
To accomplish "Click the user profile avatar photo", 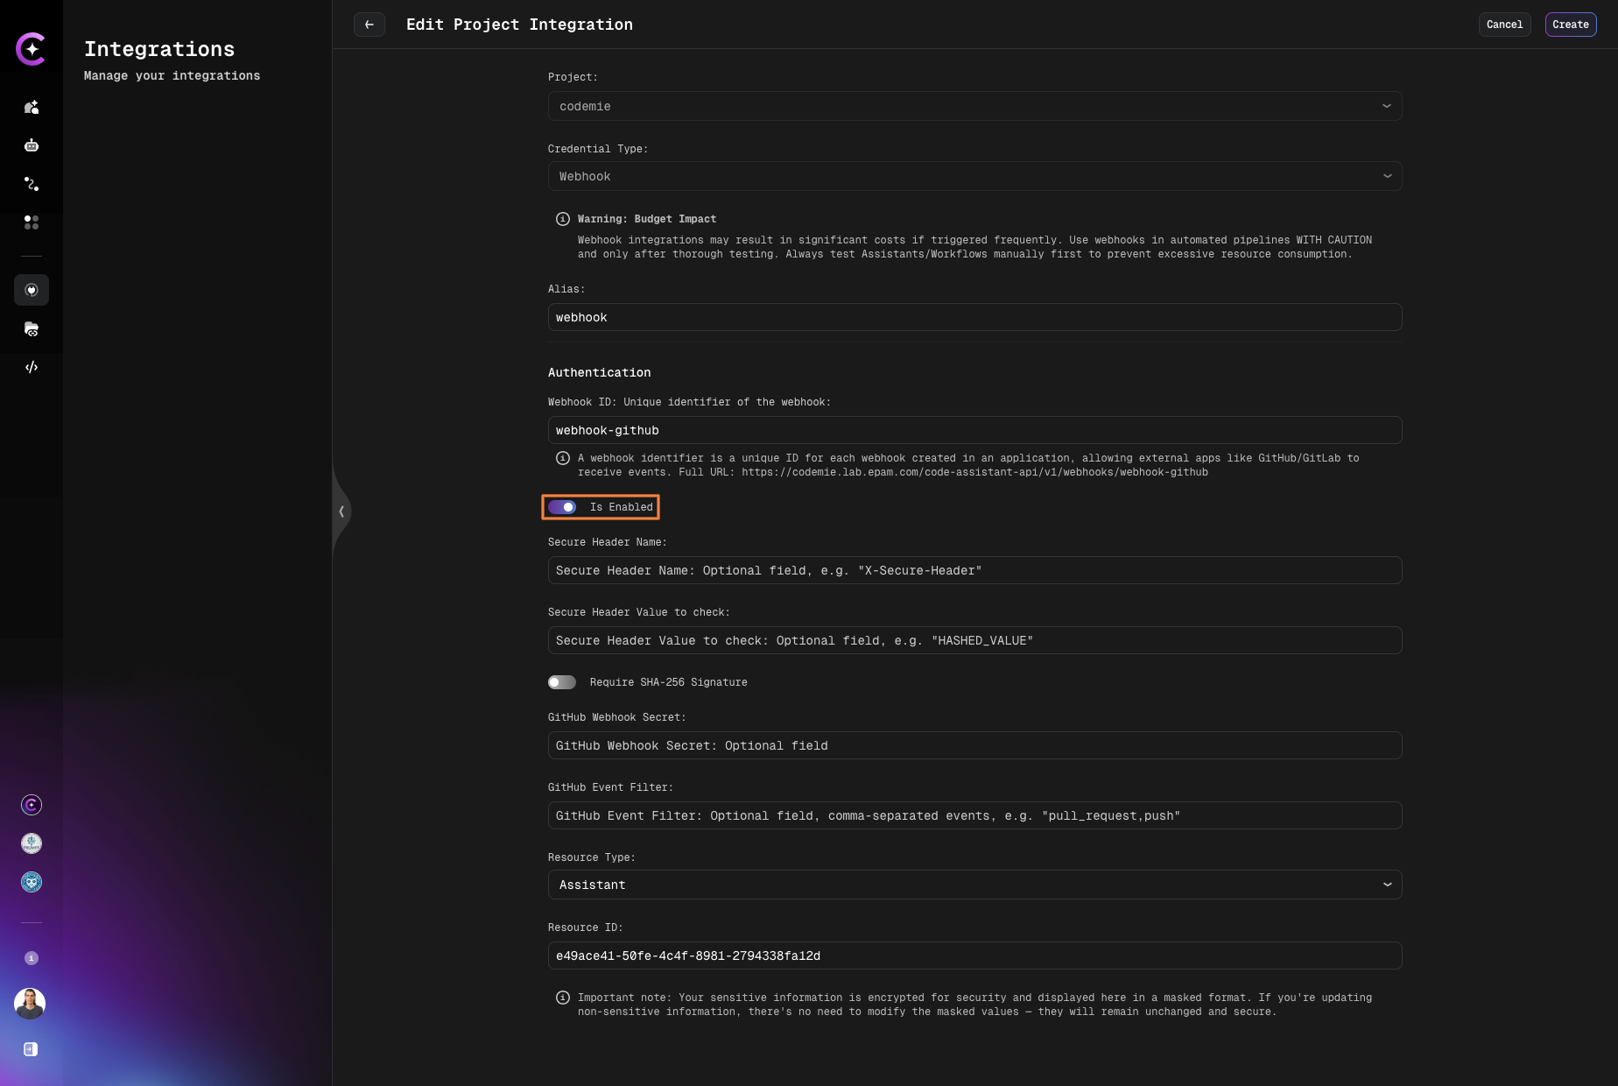I will (30, 1004).
